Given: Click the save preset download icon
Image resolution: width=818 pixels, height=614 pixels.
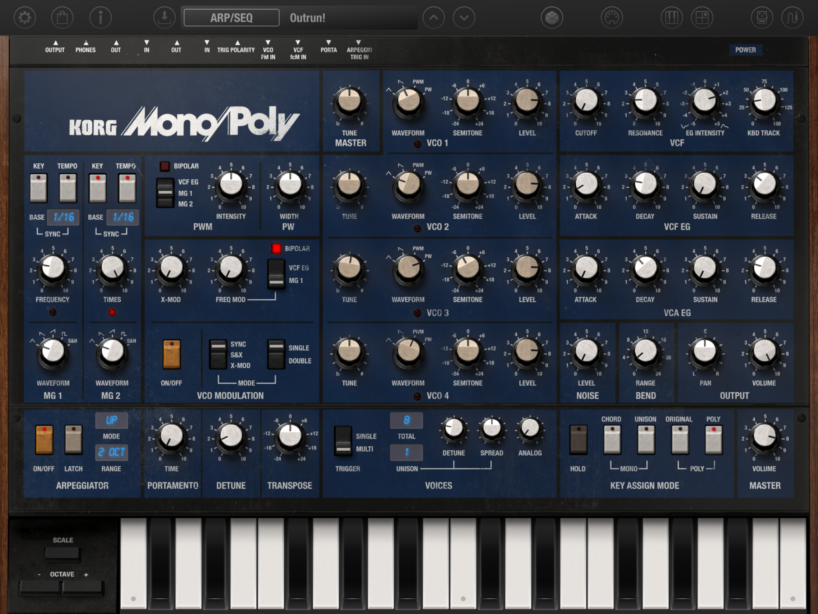Looking at the screenshot, I should coord(164,17).
